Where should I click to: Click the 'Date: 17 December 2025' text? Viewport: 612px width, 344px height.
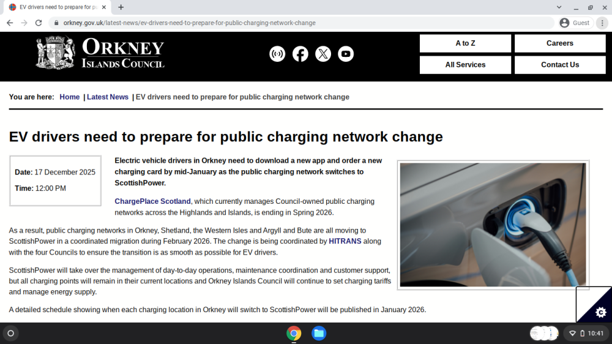point(55,172)
